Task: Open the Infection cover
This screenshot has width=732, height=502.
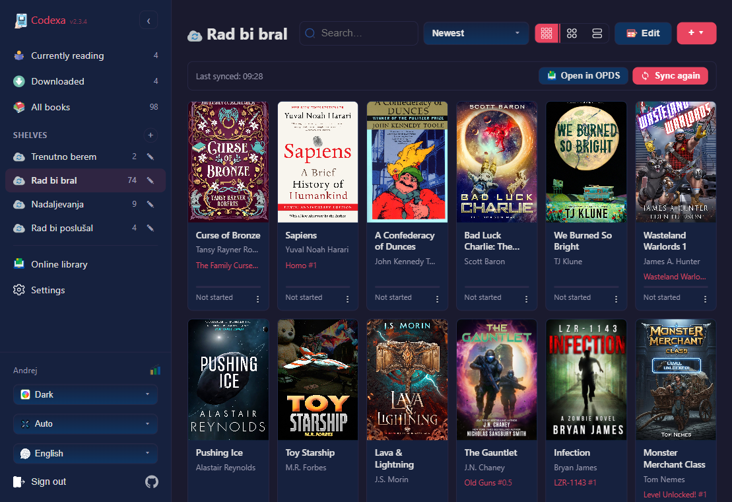Action: pos(586,380)
